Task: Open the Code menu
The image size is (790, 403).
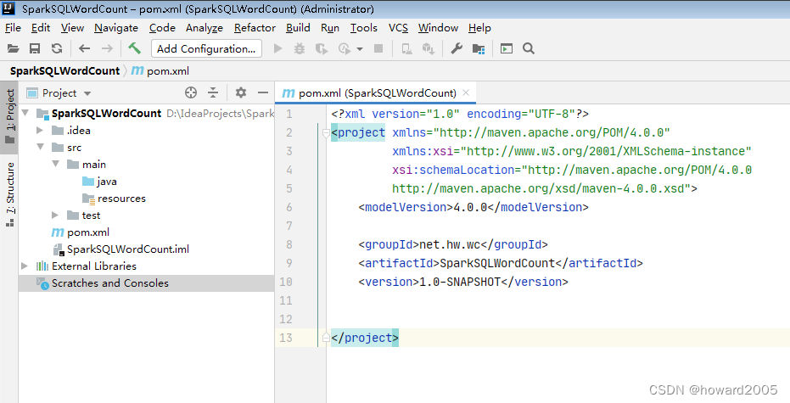Action: click(162, 28)
